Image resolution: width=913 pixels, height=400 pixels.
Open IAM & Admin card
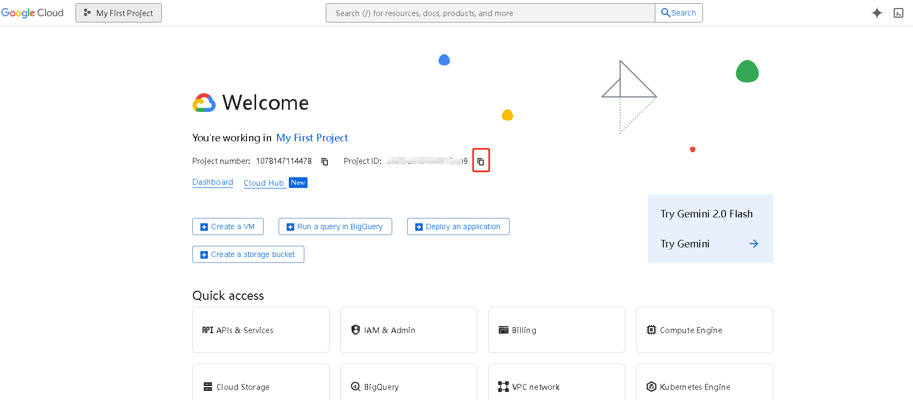409,330
